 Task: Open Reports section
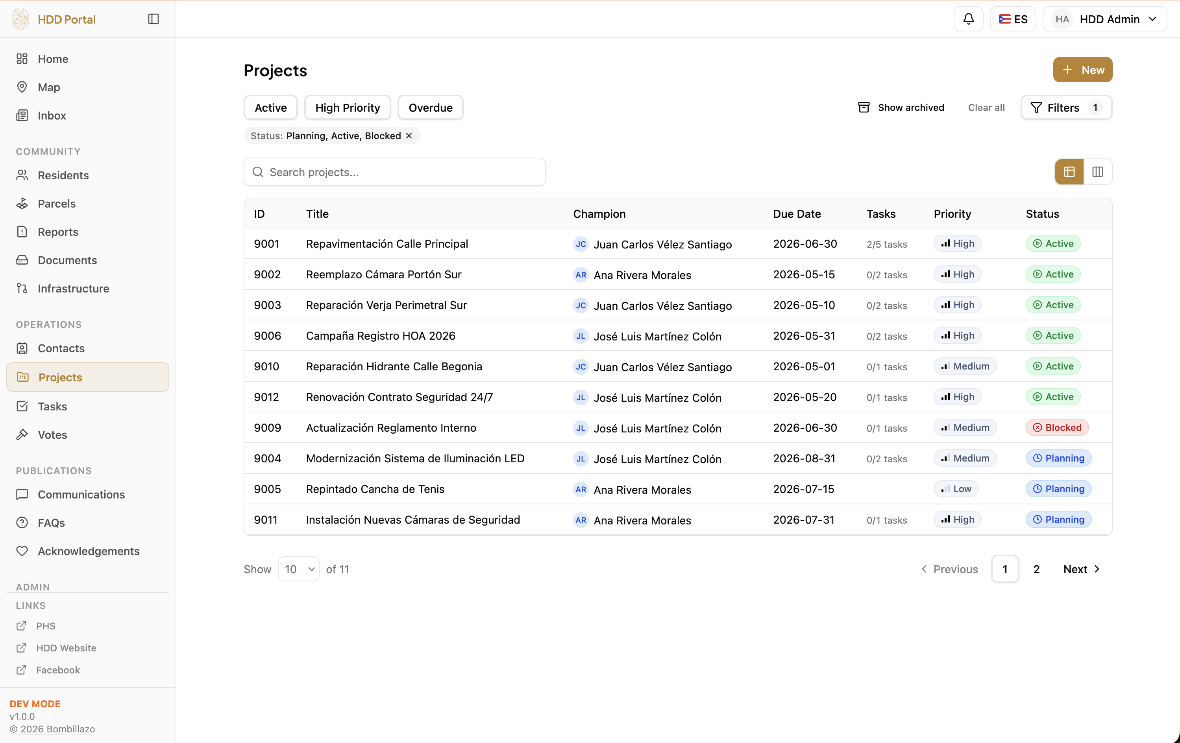(88, 232)
